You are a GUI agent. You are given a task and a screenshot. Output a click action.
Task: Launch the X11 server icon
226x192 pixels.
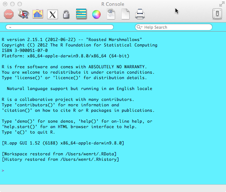click(53, 14)
